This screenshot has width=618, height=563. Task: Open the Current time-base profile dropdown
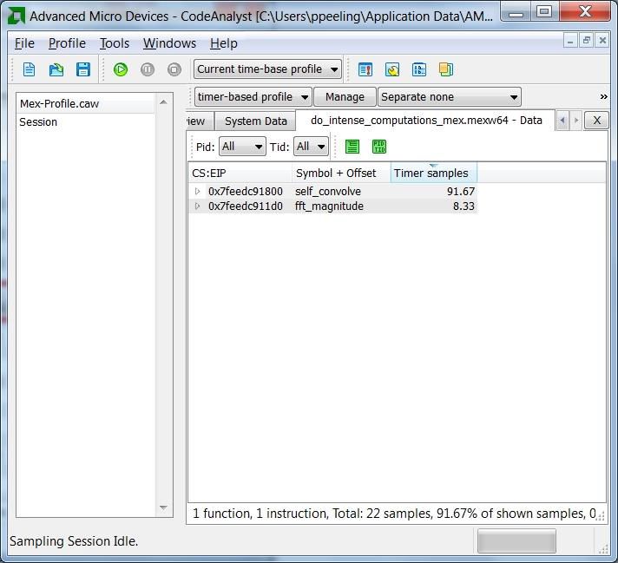(x=267, y=69)
